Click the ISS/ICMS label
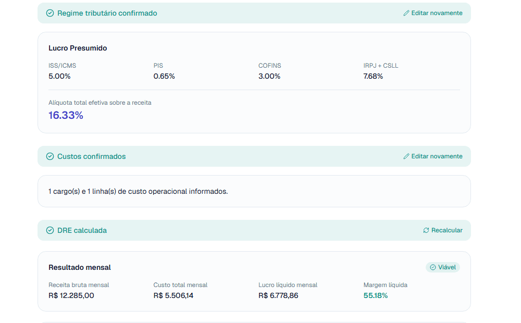The width and height of the screenshot is (521, 323). point(62,66)
